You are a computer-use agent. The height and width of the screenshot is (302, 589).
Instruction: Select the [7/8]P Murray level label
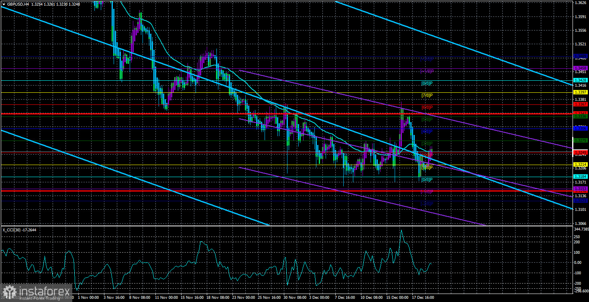(427, 96)
